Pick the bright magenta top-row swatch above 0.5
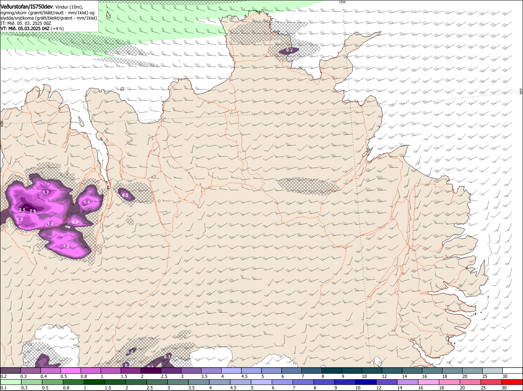523x391 pixels. click(x=70, y=370)
